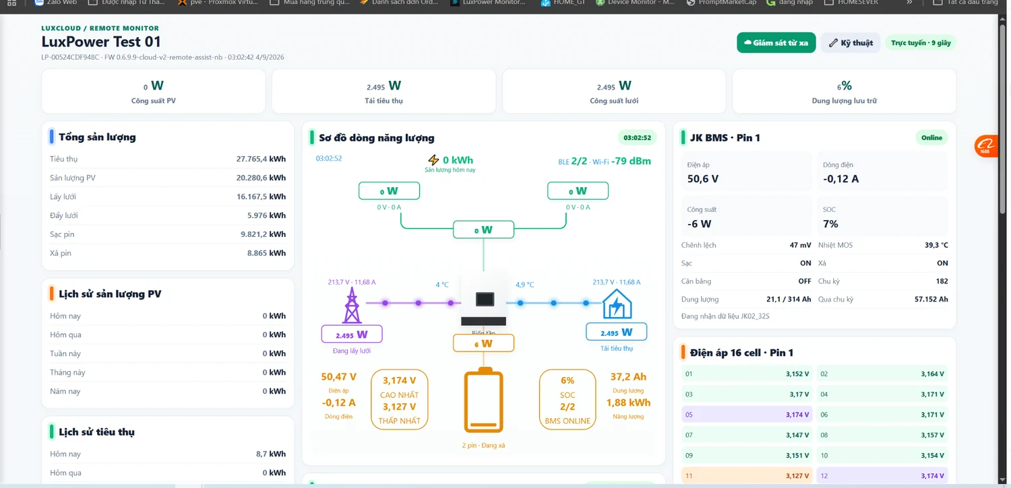Open the orange 1688 floating icon
Viewport: 1011px width, 488px height.
pyautogui.click(x=986, y=146)
